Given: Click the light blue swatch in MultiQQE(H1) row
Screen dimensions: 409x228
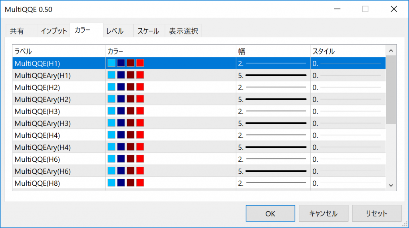Looking at the screenshot, I should coord(111,63).
